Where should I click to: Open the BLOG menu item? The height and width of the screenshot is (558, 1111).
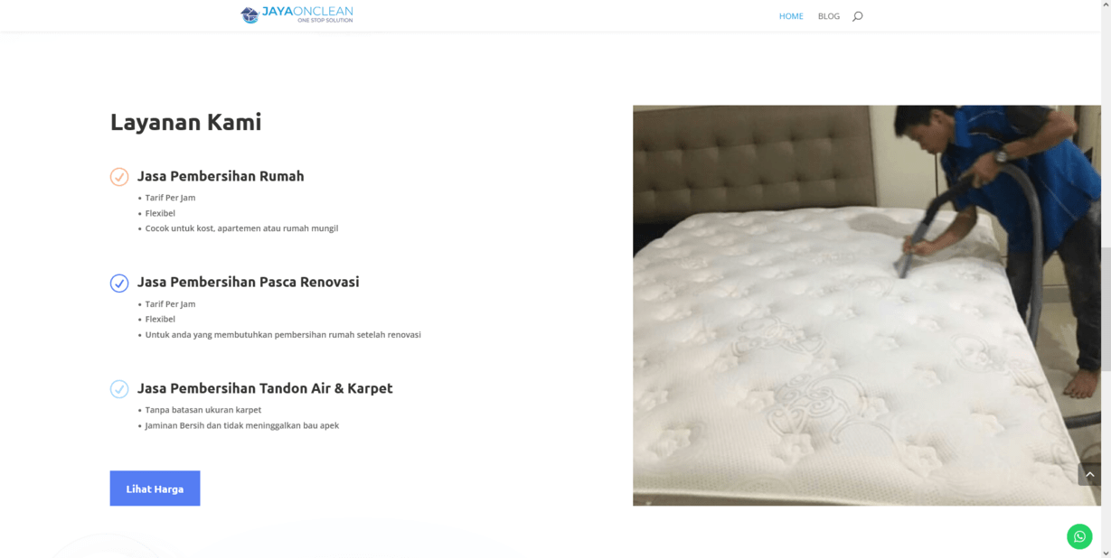click(829, 16)
